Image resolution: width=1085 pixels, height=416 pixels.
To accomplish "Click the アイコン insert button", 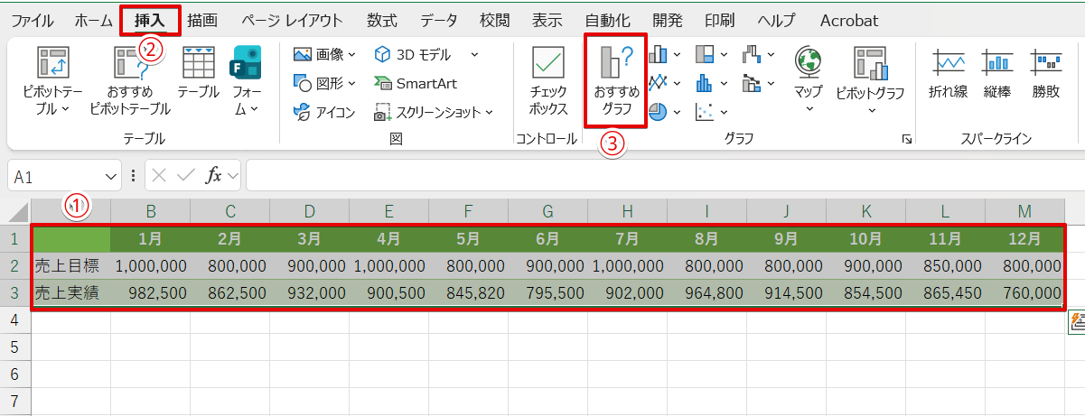I will [324, 112].
